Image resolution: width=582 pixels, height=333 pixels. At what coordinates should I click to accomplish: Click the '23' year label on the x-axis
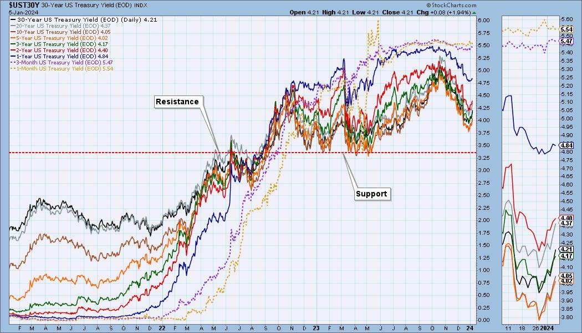coord(316,328)
